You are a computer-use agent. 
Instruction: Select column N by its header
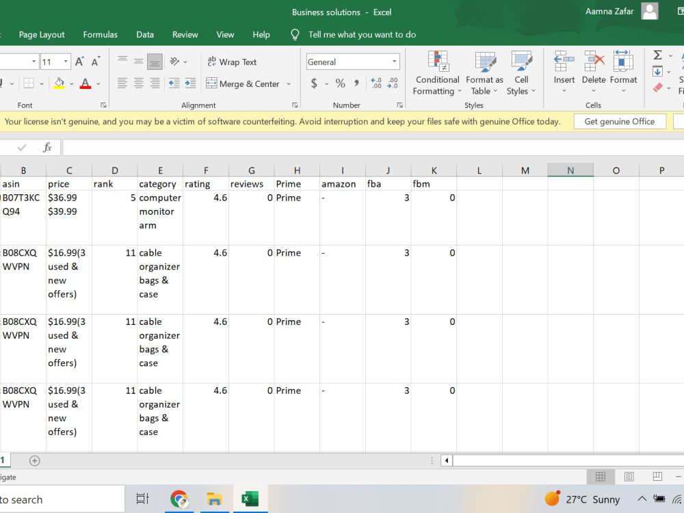(570, 170)
